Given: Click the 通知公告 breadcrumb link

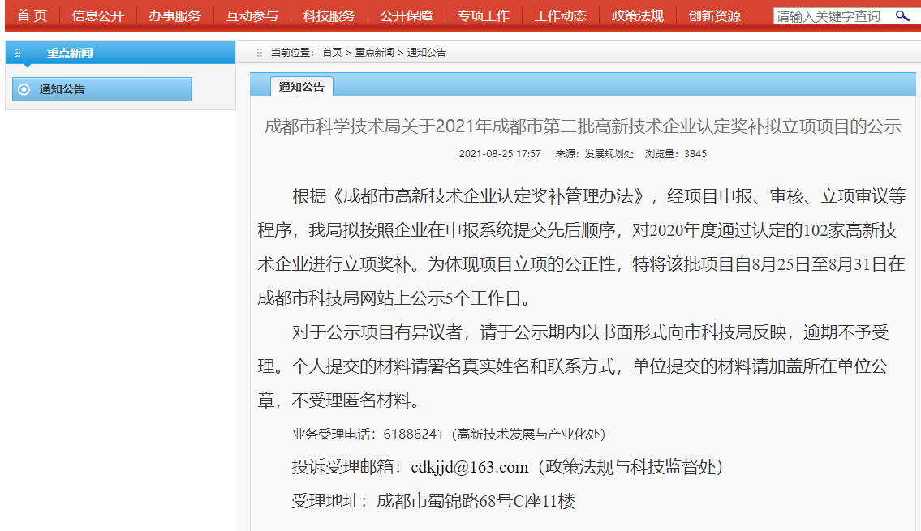Looking at the screenshot, I should [x=427, y=53].
